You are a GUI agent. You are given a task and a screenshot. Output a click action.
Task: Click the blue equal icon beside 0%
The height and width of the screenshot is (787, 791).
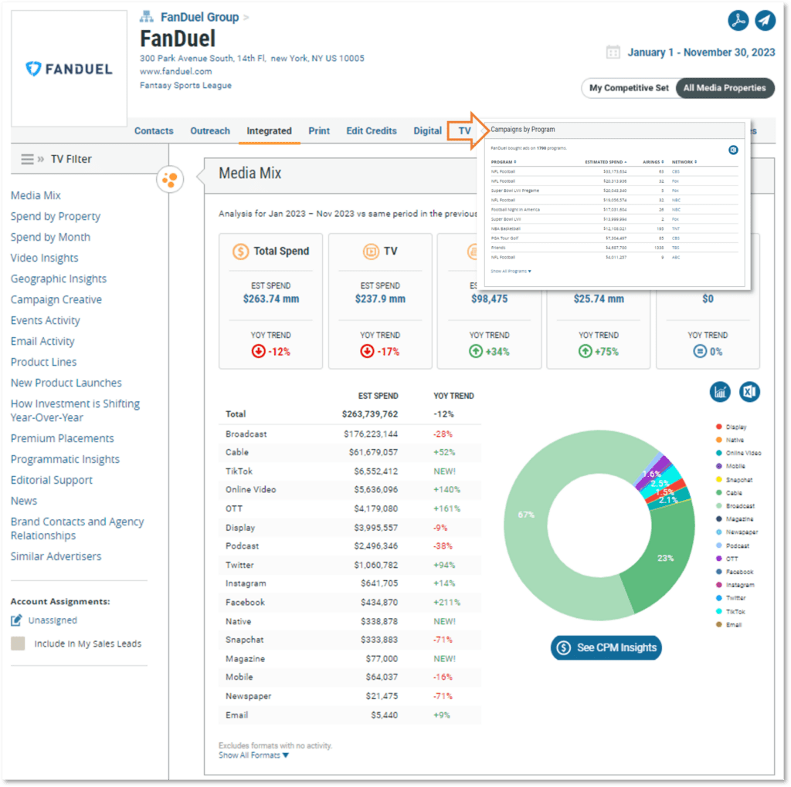coord(700,351)
